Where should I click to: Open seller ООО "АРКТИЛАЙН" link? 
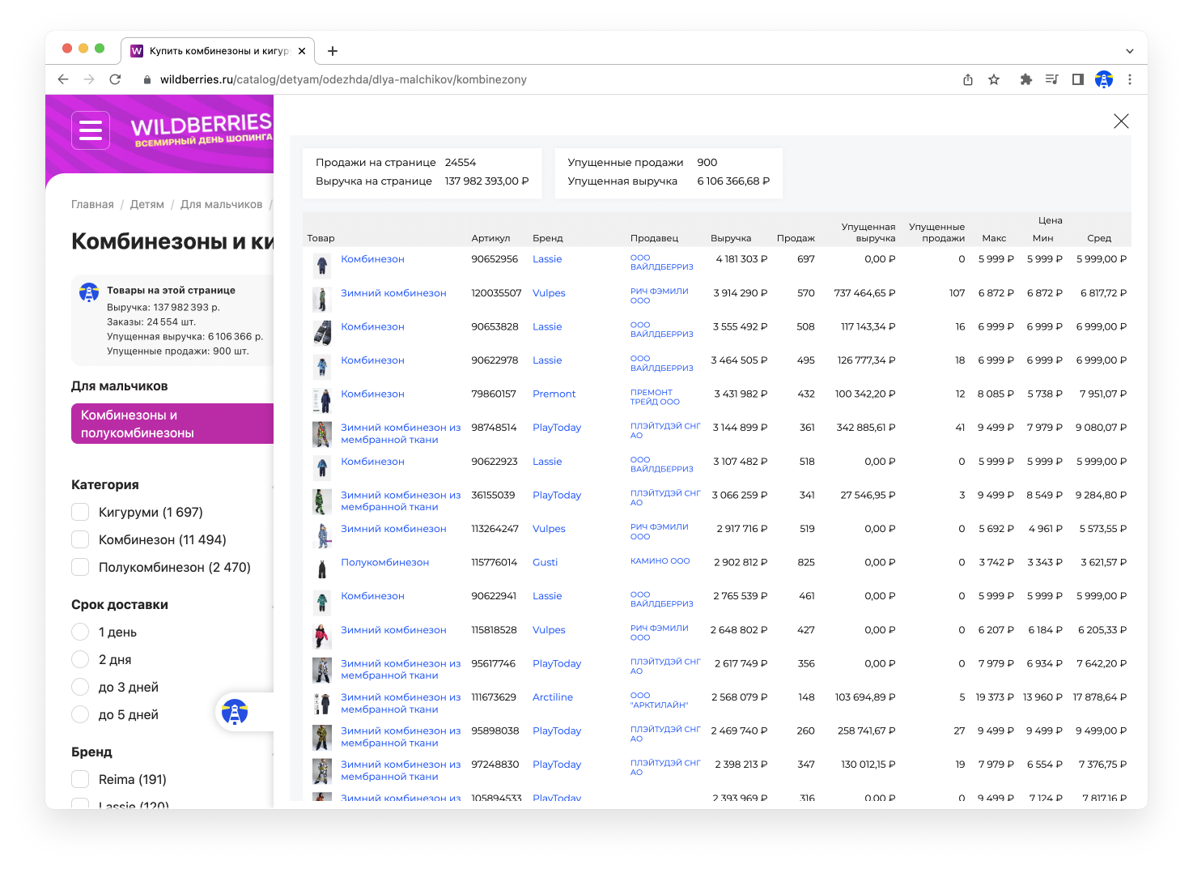coord(659,701)
